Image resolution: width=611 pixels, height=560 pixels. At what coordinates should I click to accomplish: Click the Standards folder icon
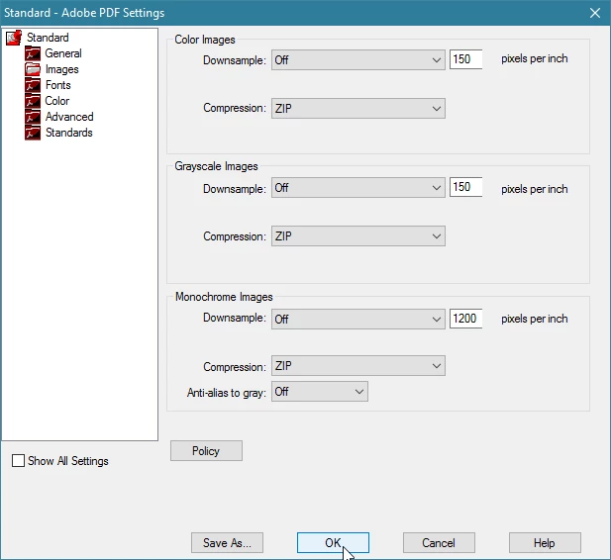tap(33, 133)
